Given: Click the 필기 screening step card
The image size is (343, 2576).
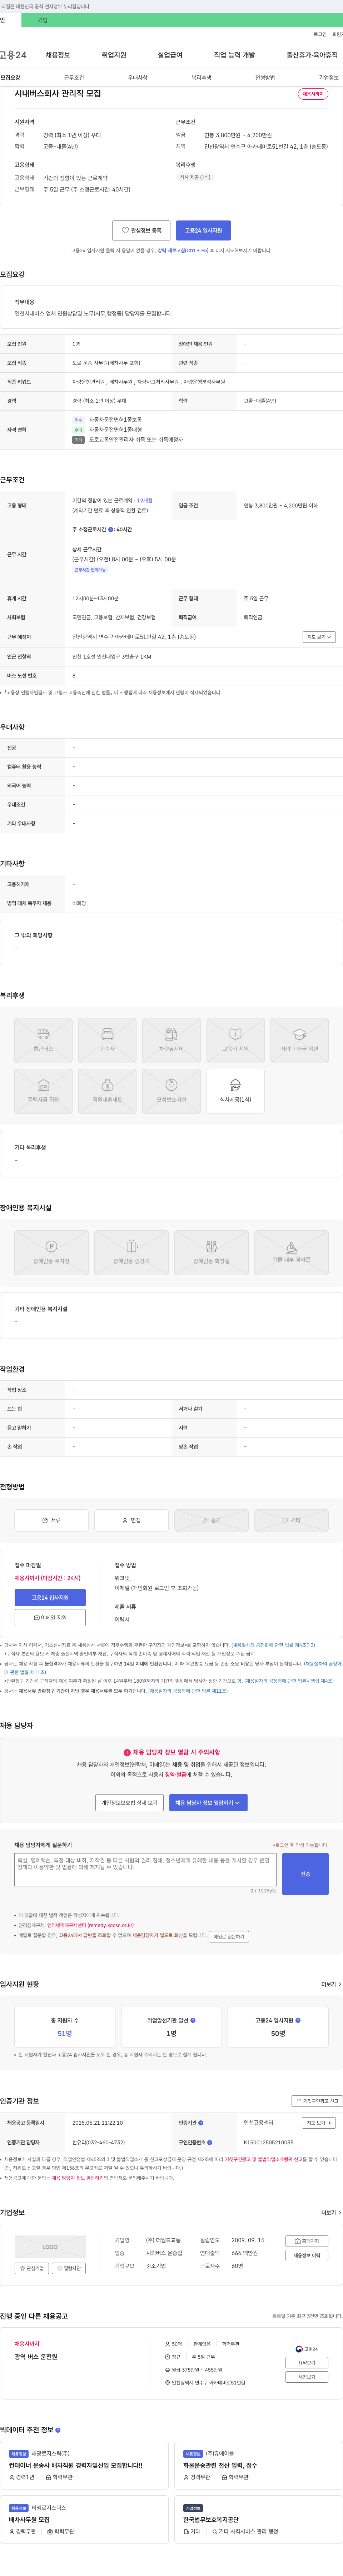Looking at the screenshot, I should click(211, 1520).
